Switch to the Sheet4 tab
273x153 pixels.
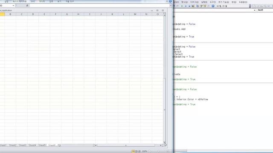click(32, 145)
